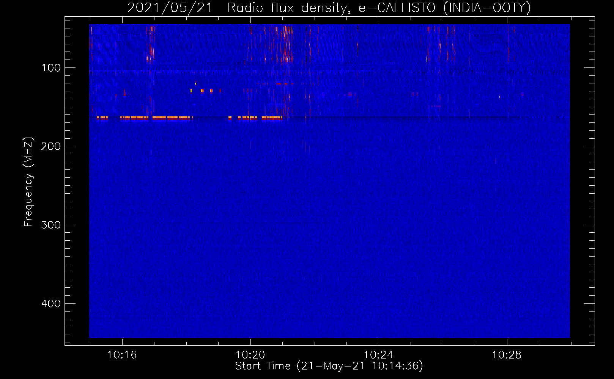614x379 pixels.
Task: Click the "10:16" time tick label
Action: coord(122,355)
